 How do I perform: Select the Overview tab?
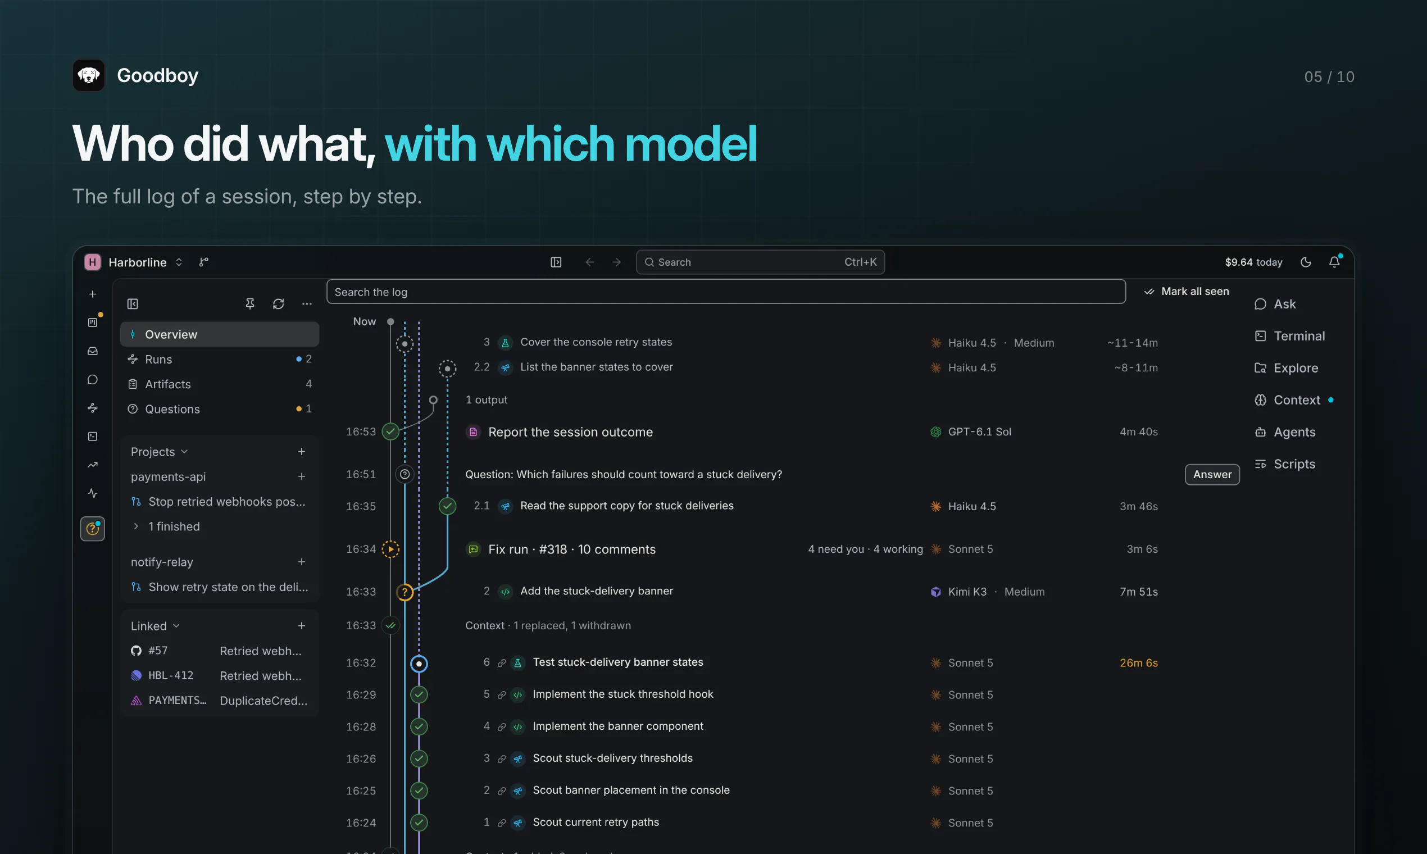[x=220, y=334]
